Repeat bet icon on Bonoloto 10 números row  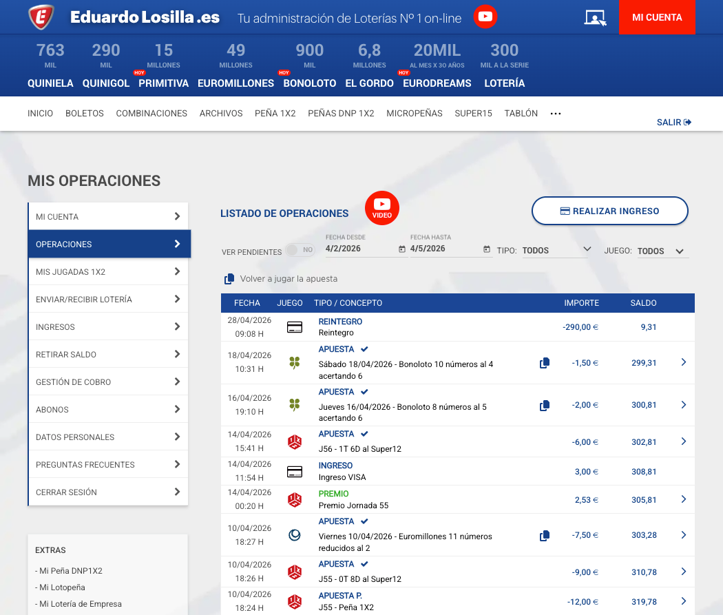545,363
